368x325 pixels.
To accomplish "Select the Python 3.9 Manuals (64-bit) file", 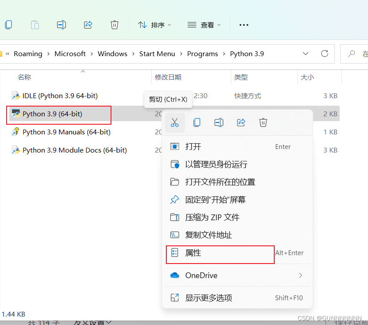I will (66, 132).
